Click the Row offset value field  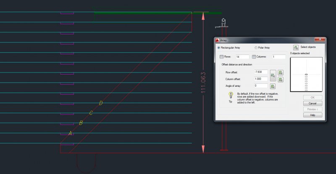(x=261, y=72)
